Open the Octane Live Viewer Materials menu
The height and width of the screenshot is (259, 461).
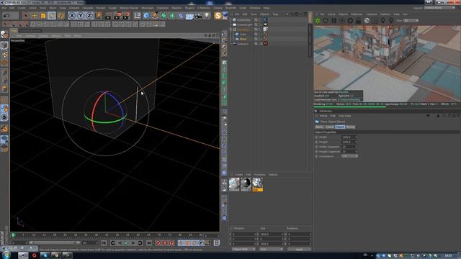(x=357, y=14)
